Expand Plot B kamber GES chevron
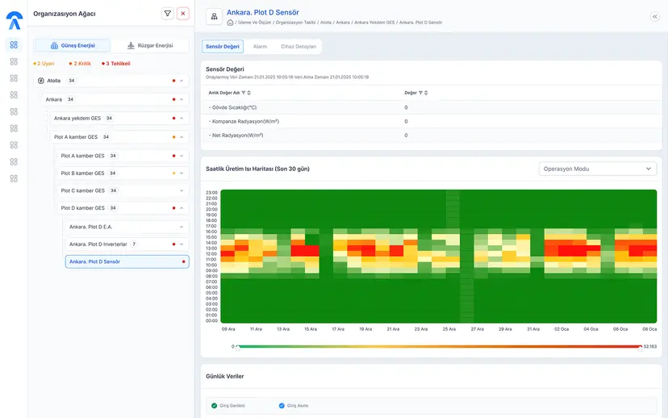Image resolution: width=668 pixels, height=418 pixels. pyautogui.click(x=182, y=173)
